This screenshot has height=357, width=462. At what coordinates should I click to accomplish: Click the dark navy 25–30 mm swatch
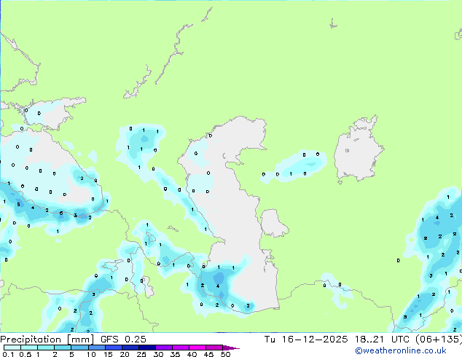tap(147, 348)
